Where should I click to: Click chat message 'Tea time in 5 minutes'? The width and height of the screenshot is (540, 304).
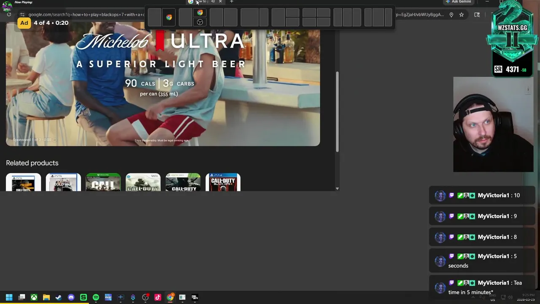coord(482,287)
